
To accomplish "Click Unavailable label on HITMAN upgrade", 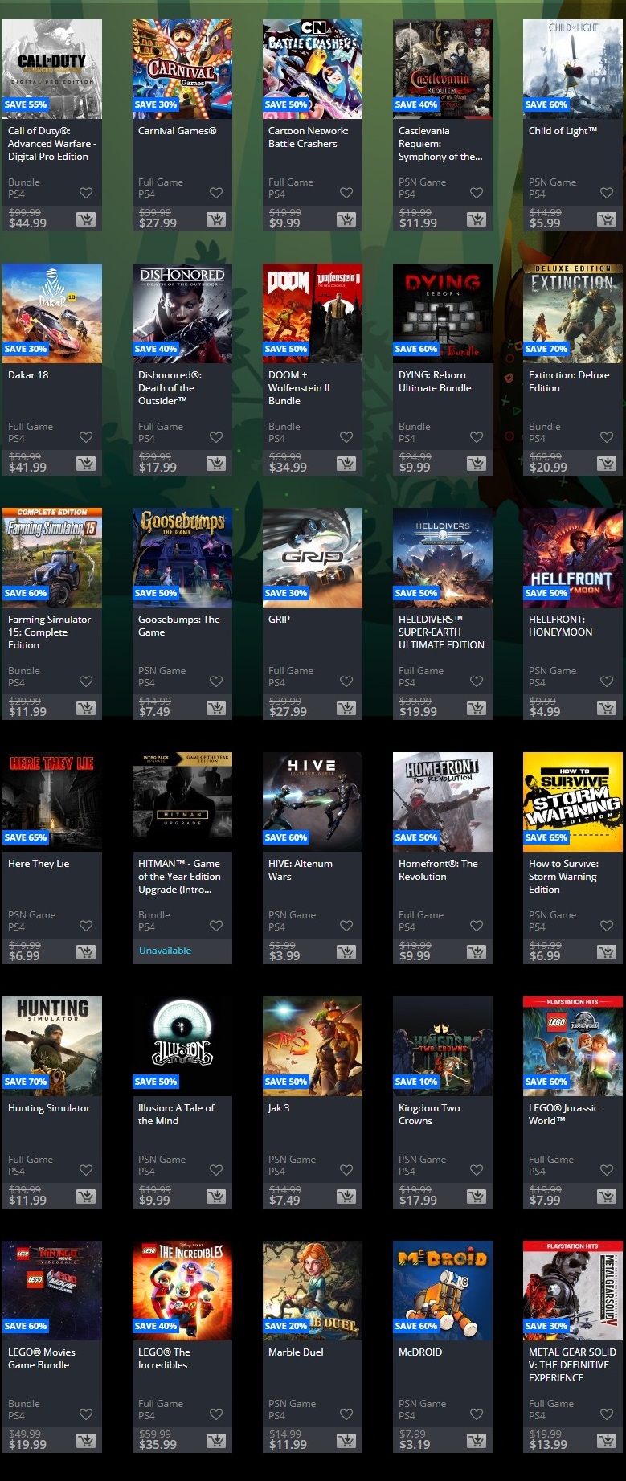I will [165, 951].
